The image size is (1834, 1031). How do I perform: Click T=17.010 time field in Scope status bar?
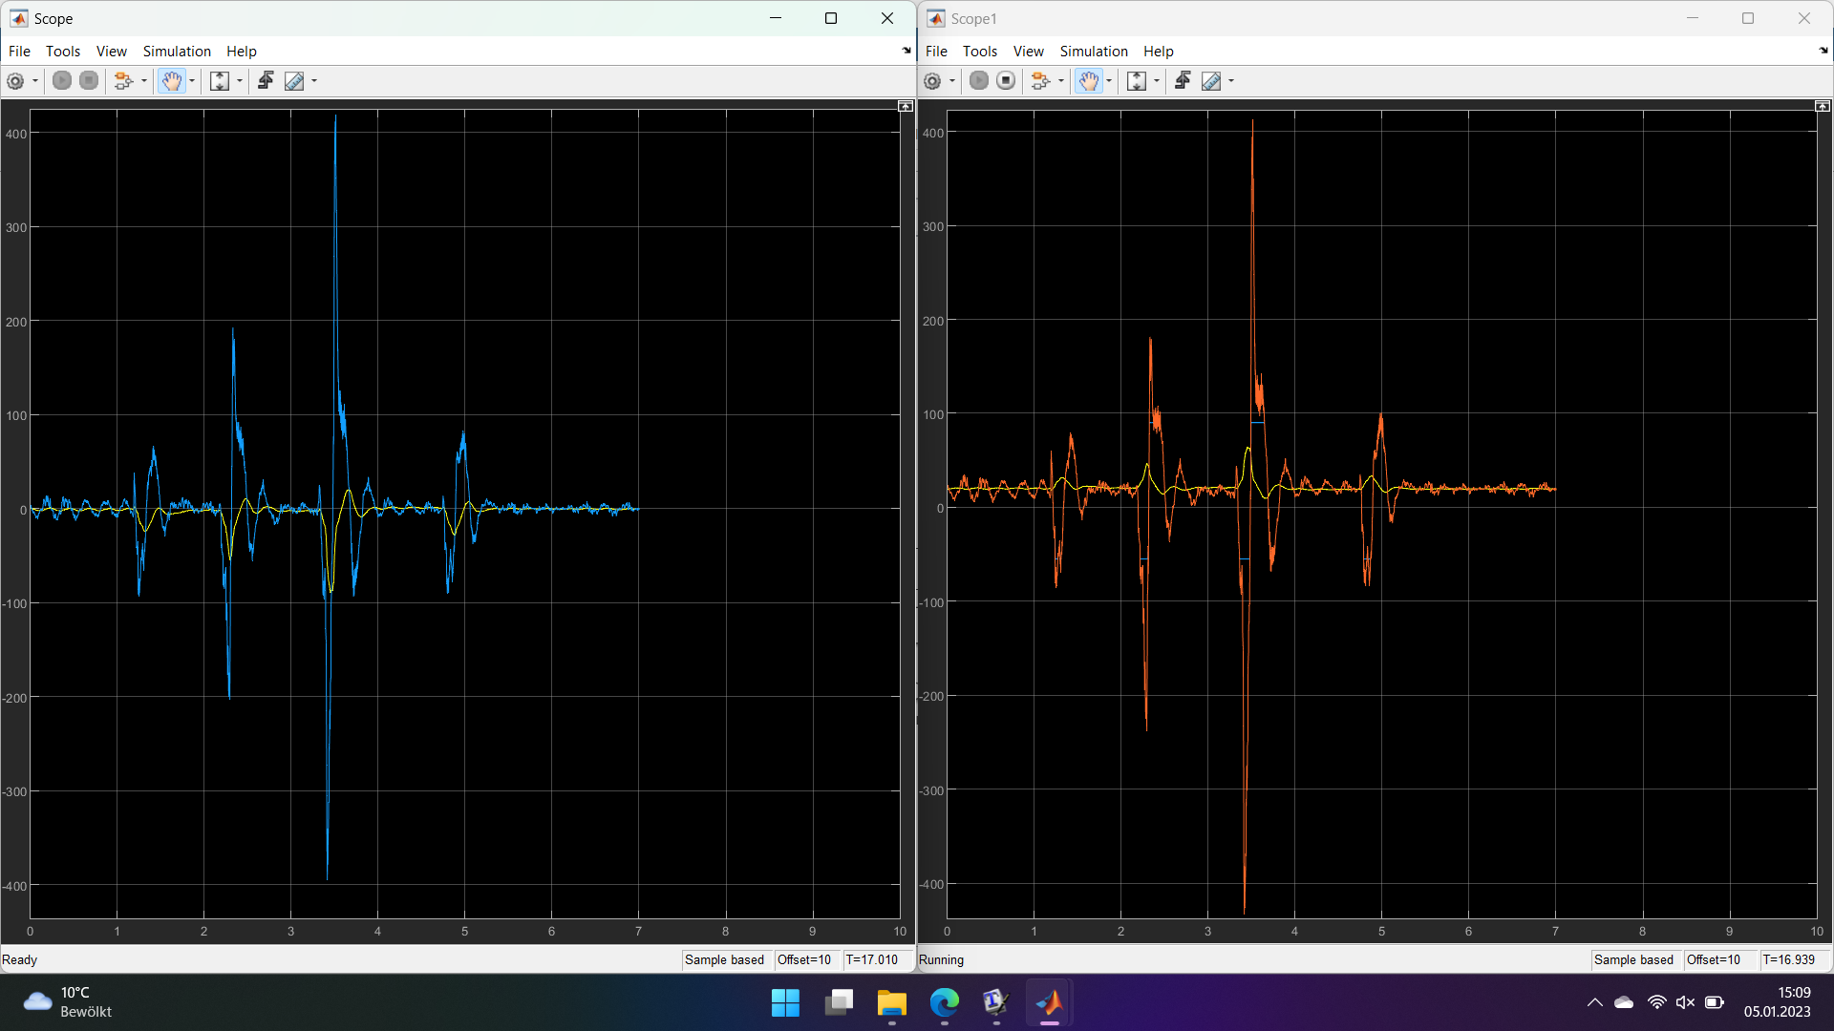(x=871, y=959)
